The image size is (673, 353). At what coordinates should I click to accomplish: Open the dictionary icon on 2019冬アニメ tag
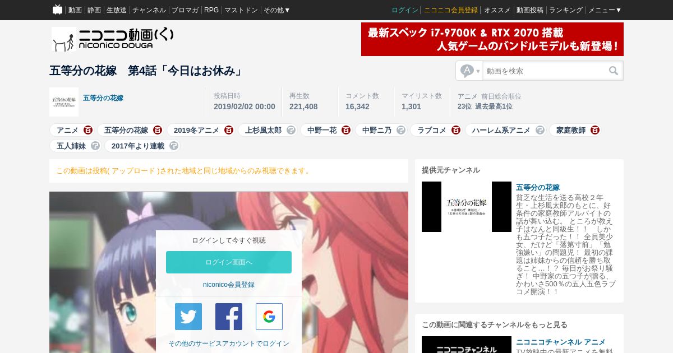pos(229,130)
